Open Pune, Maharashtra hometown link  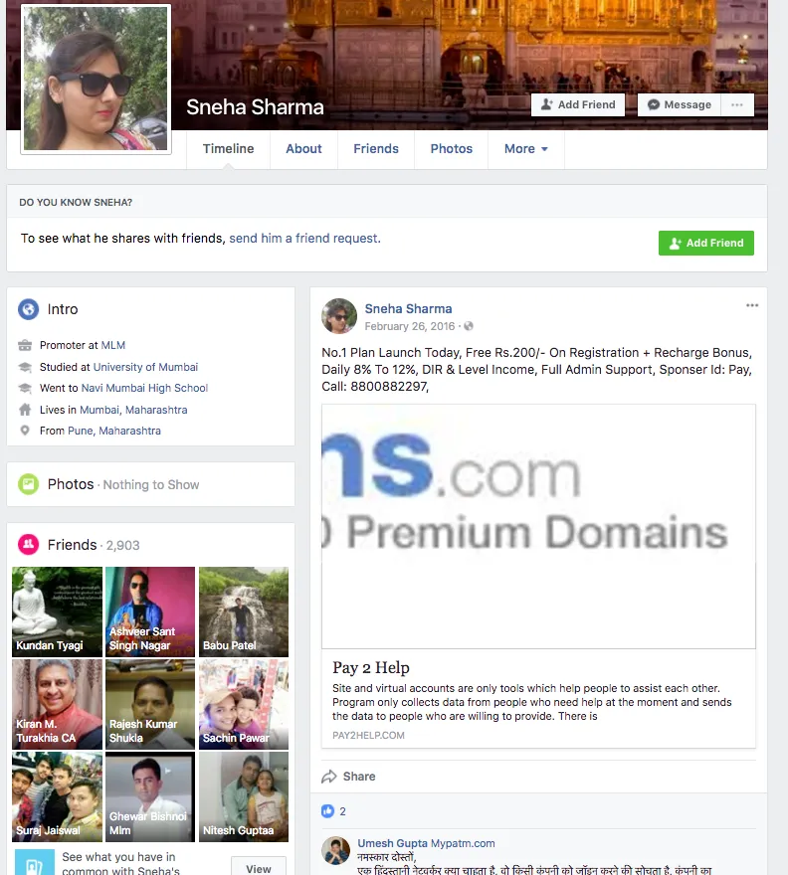(114, 431)
